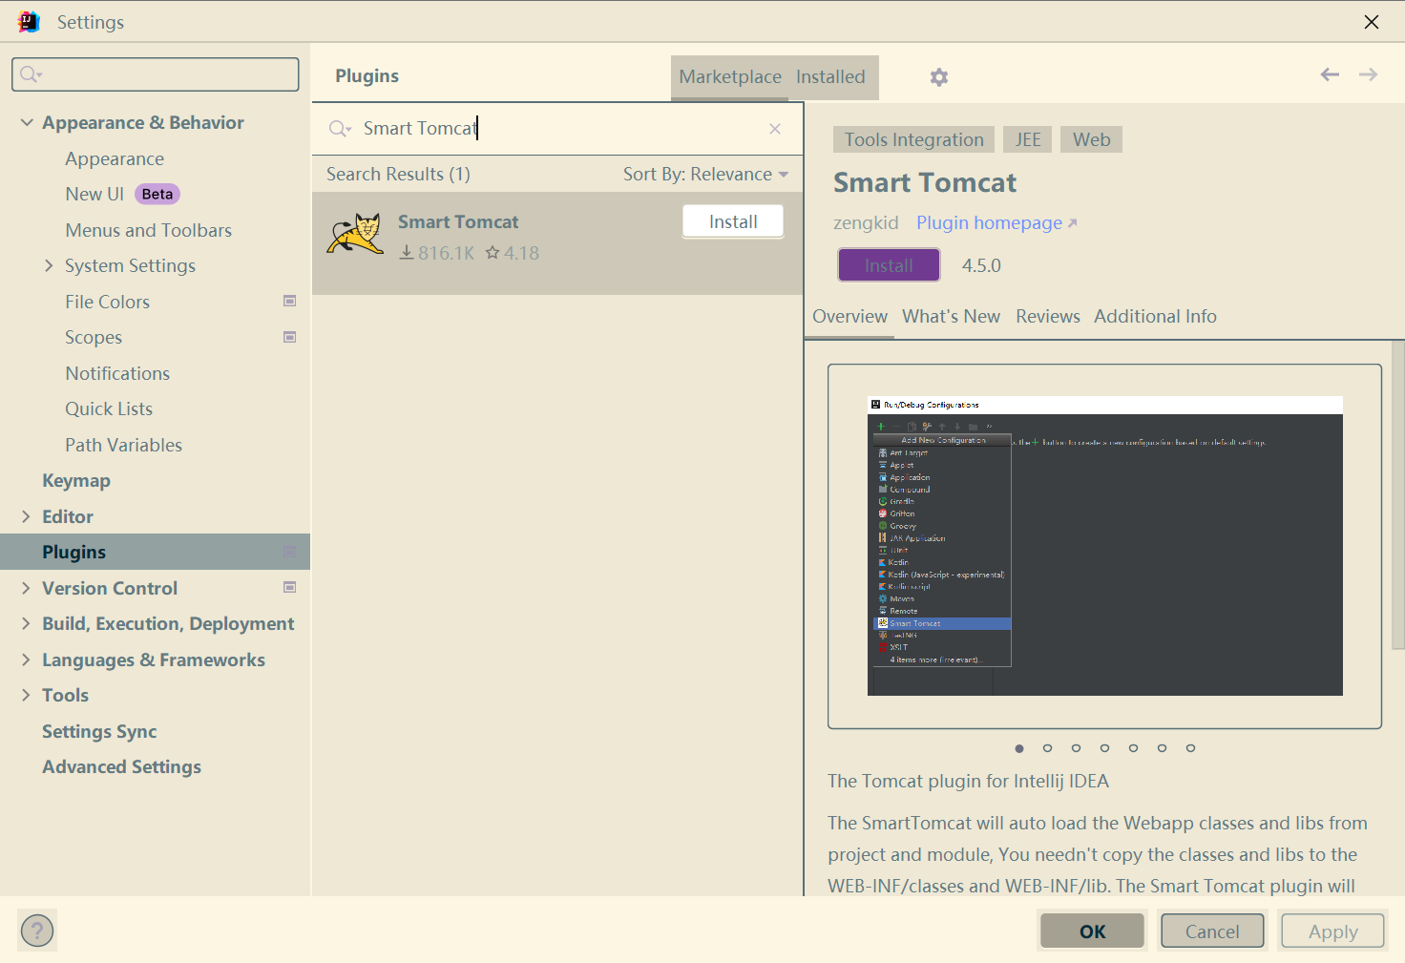This screenshot has width=1405, height=963.
Task: Select New UI Beta settings item
Action: click(122, 194)
